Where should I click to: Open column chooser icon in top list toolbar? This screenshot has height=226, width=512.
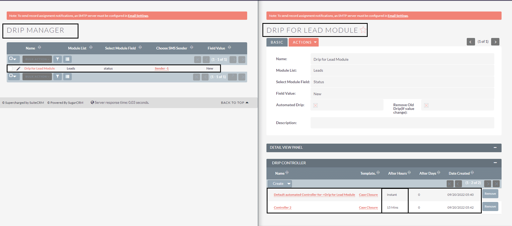pyautogui.click(x=67, y=59)
